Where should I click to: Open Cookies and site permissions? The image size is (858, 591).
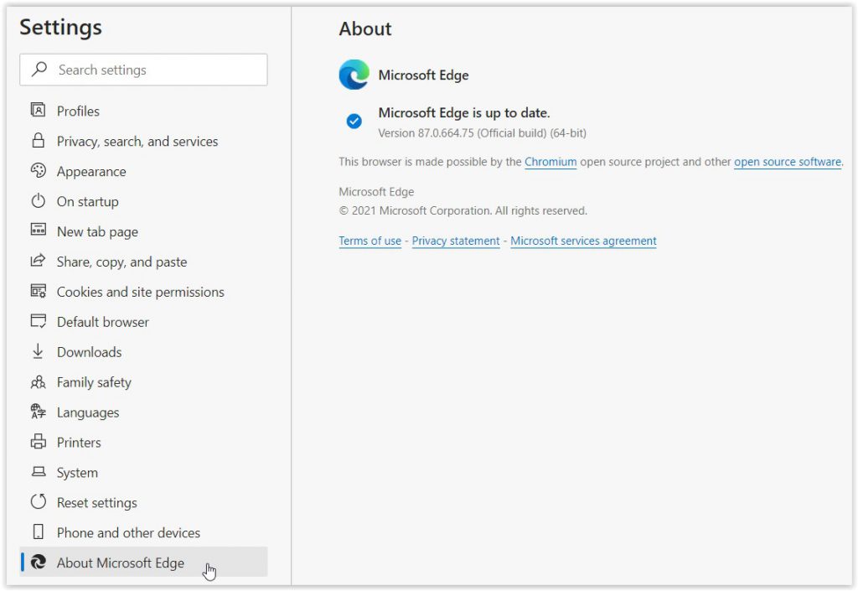pyautogui.click(x=143, y=292)
